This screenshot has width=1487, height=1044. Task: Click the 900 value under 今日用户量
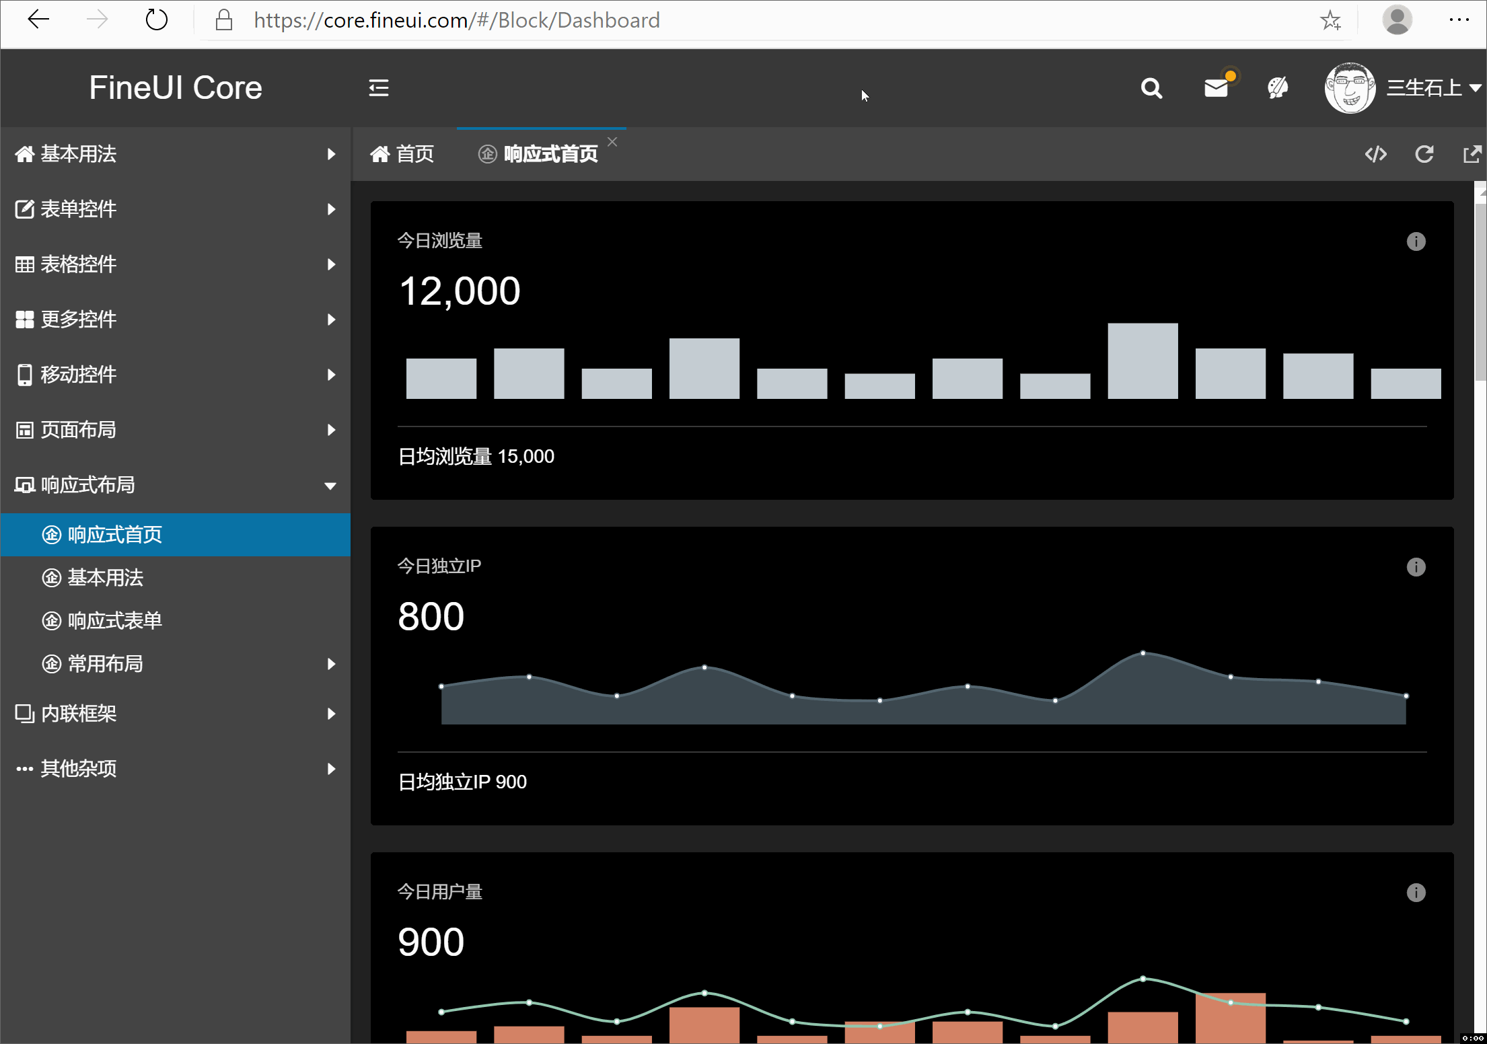tap(431, 942)
